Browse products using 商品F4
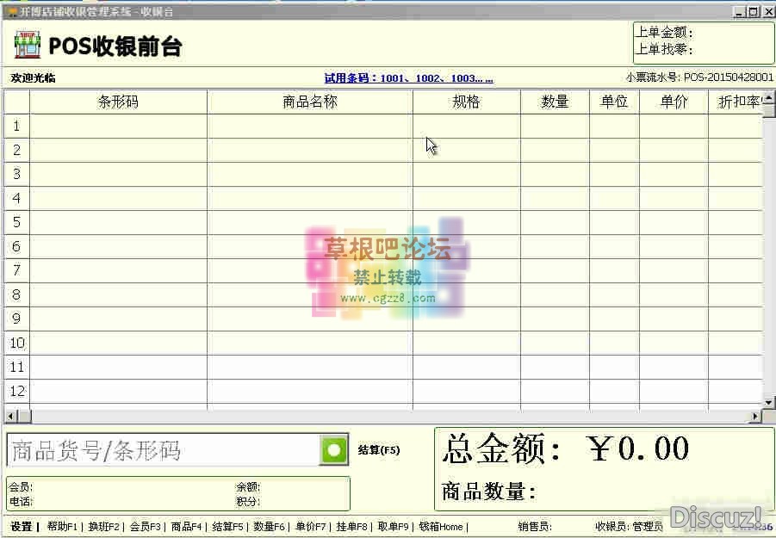Image resolution: width=776 pixels, height=538 pixels. [x=186, y=527]
